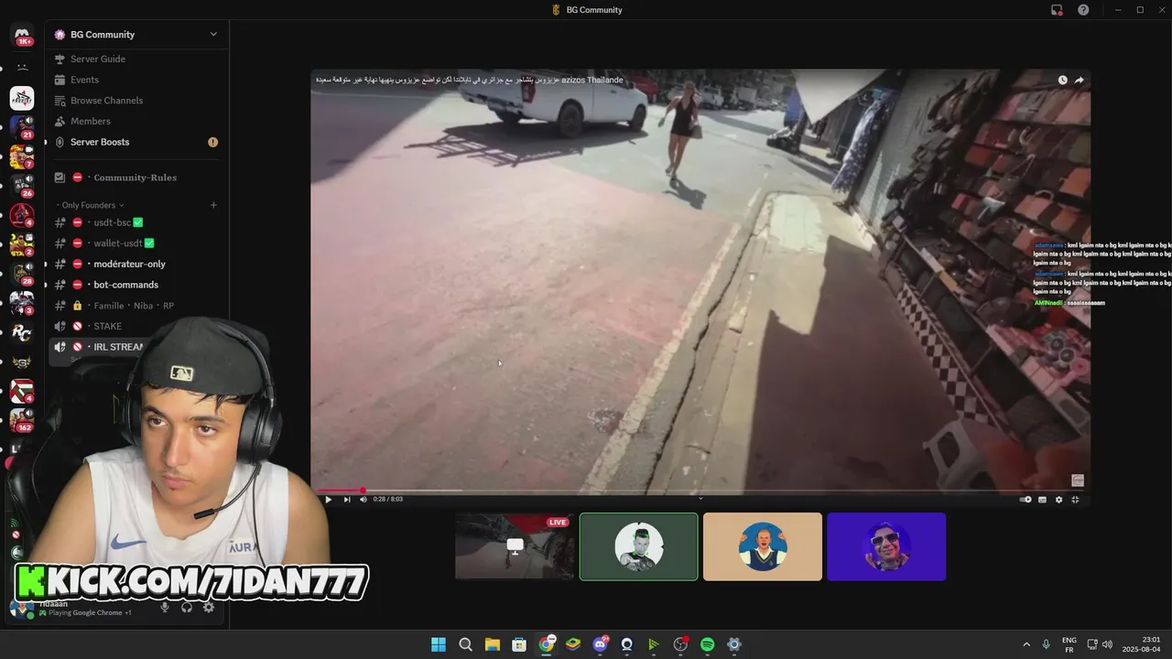Open Server Boosts
The image size is (1172, 659).
point(100,142)
